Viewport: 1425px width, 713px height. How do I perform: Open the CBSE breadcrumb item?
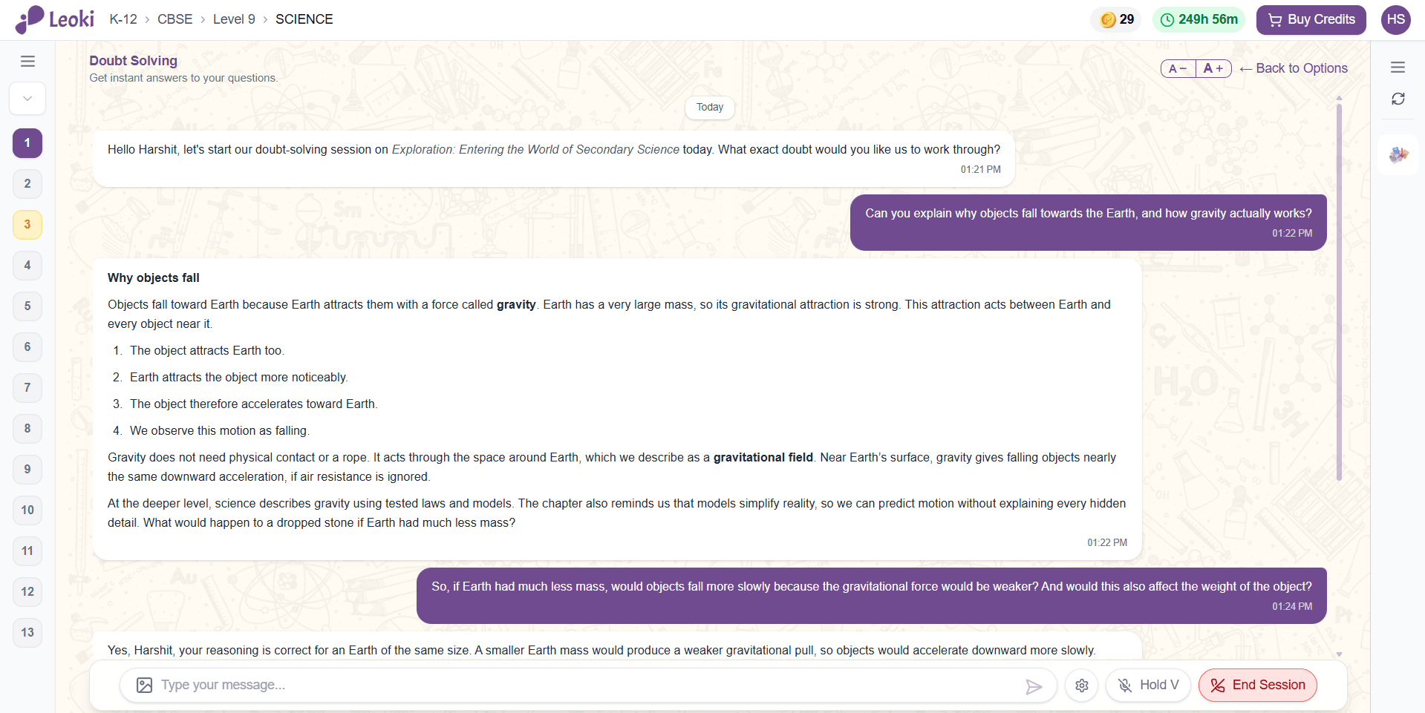(x=175, y=19)
